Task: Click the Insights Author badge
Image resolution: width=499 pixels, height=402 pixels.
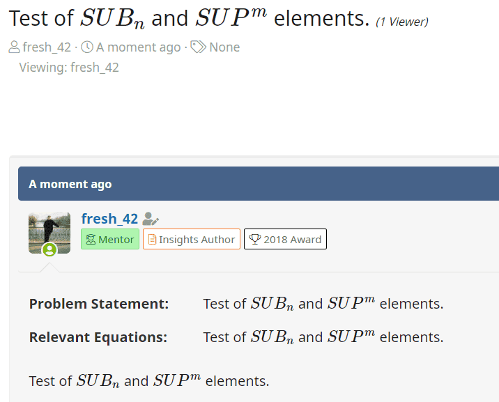Action: pyautogui.click(x=192, y=240)
